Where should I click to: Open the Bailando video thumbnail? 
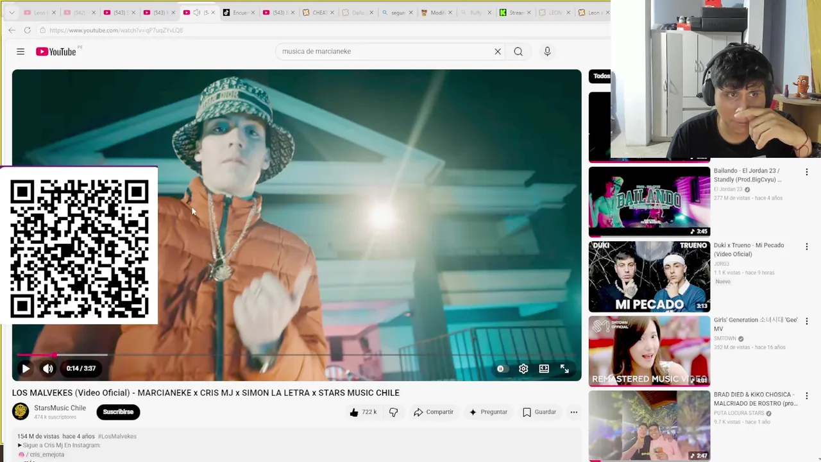point(649,202)
